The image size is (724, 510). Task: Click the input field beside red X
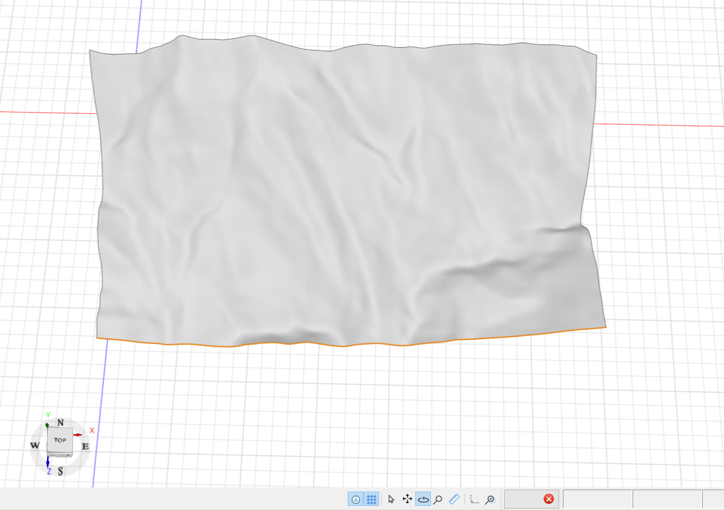pos(523,499)
